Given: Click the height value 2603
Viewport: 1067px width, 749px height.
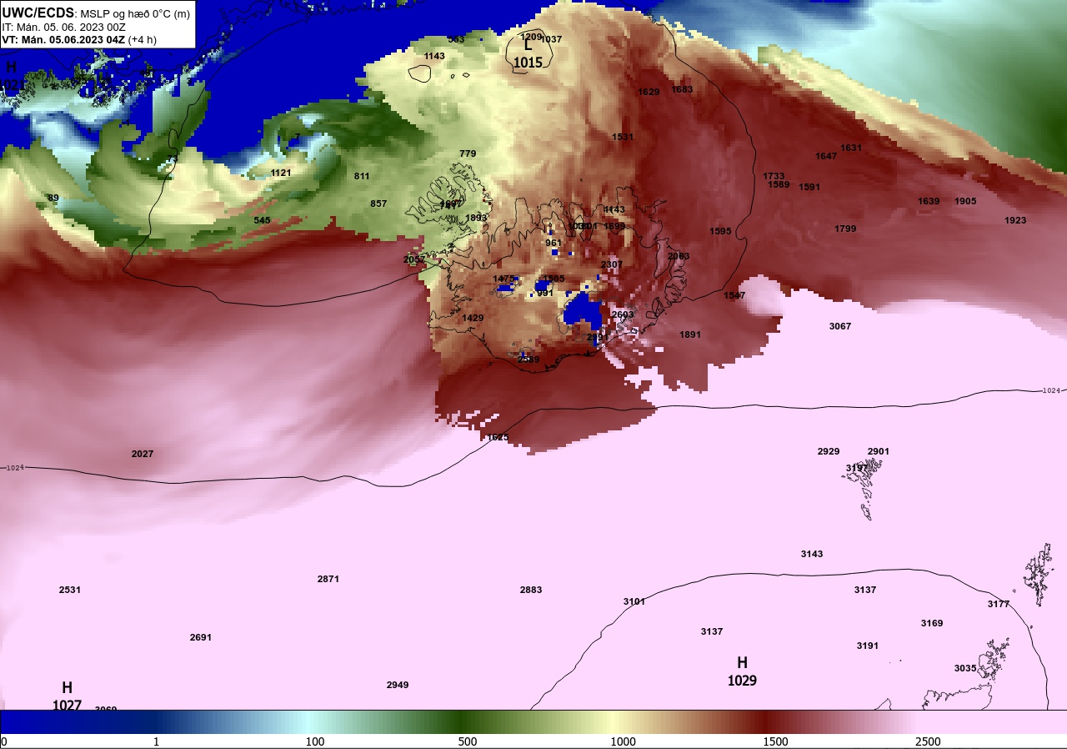Looking at the screenshot, I should click(623, 314).
